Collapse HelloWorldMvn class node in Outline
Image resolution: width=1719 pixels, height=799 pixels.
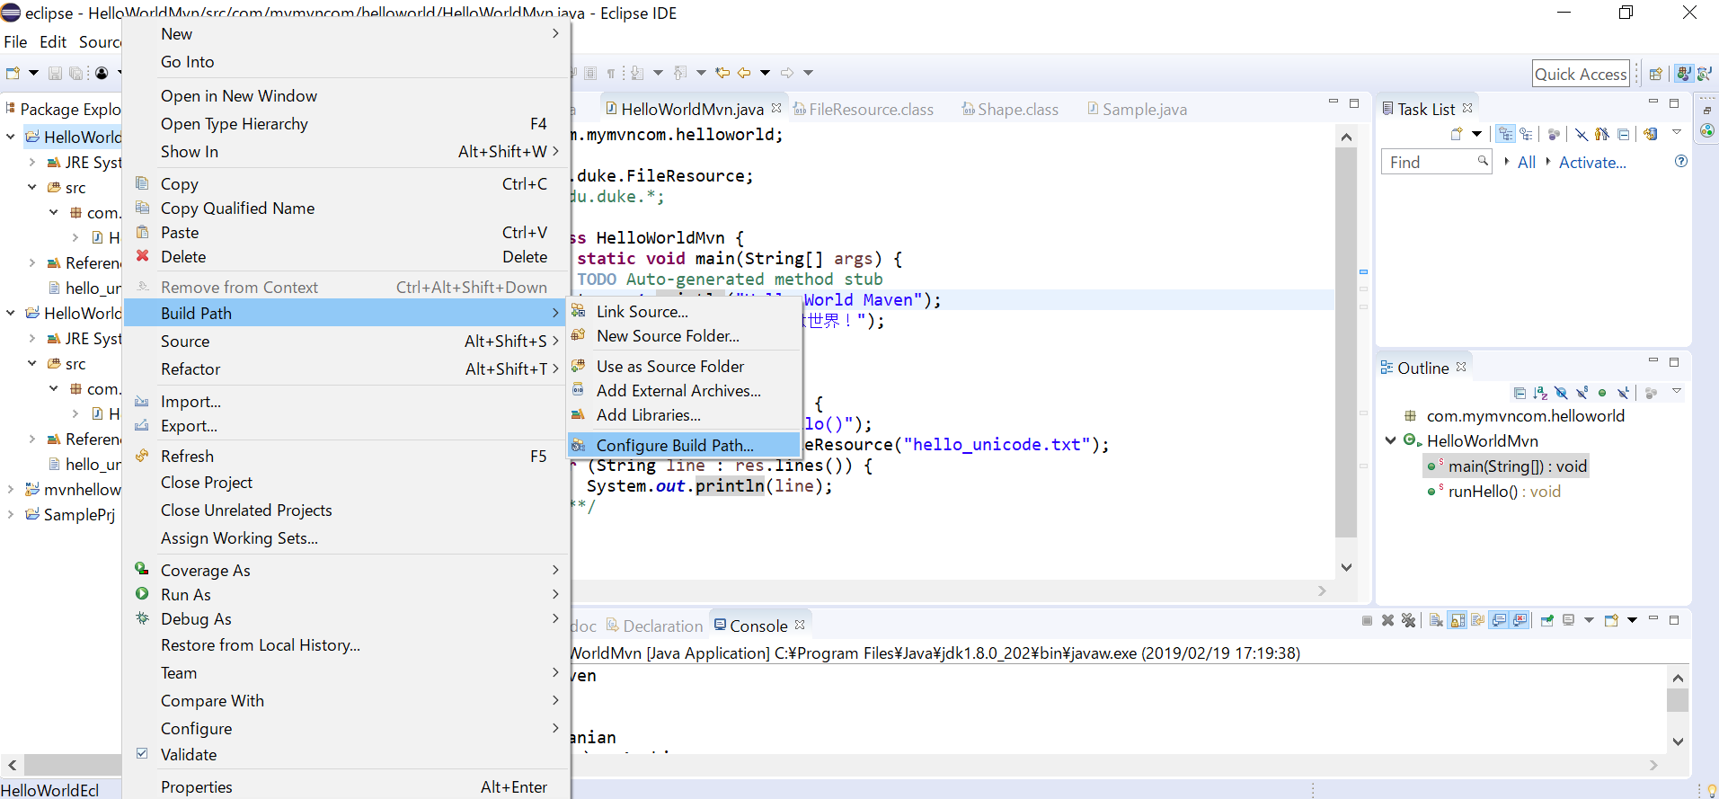coord(1390,440)
